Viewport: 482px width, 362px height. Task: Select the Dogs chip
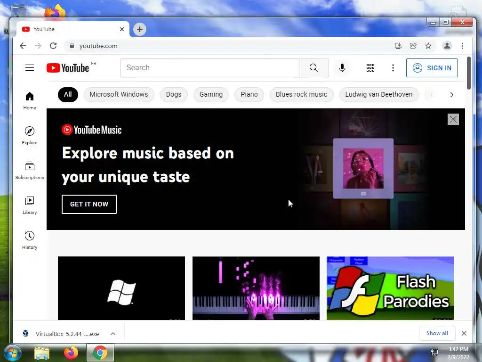174,94
